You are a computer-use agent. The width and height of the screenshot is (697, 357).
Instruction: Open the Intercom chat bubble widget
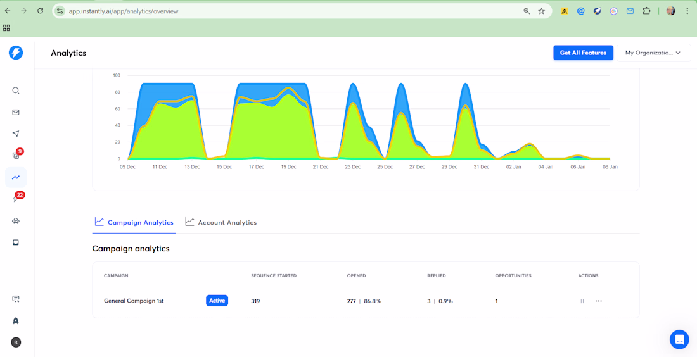[679, 340]
